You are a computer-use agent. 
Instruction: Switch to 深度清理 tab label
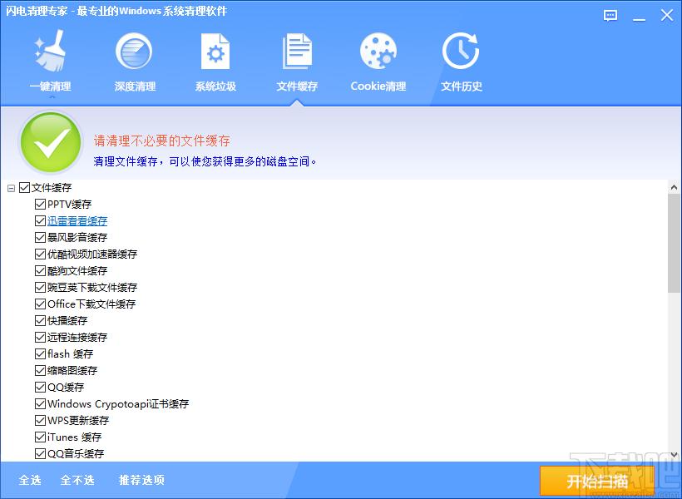tap(135, 86)
